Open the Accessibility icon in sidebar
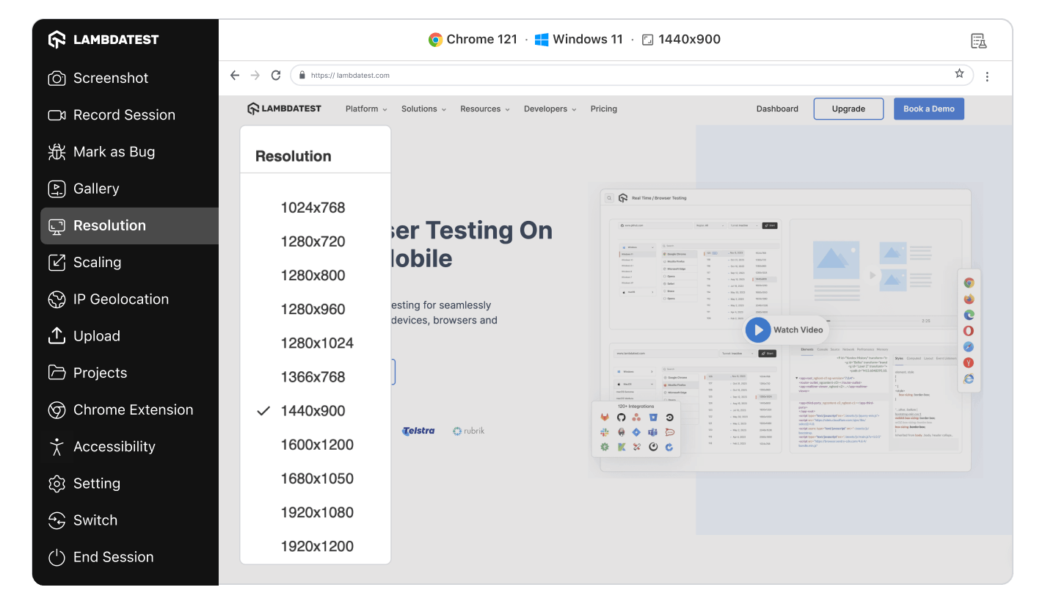The height and width of the screenshot is (612, 1045). pyautogui.click(x=57, y=447)
